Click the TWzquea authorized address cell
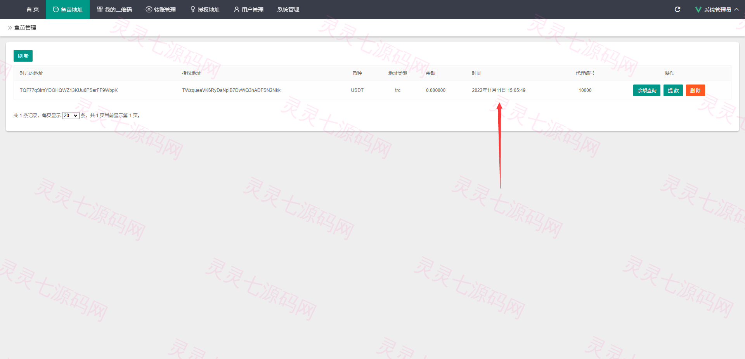745x359 pixels. 231,90
